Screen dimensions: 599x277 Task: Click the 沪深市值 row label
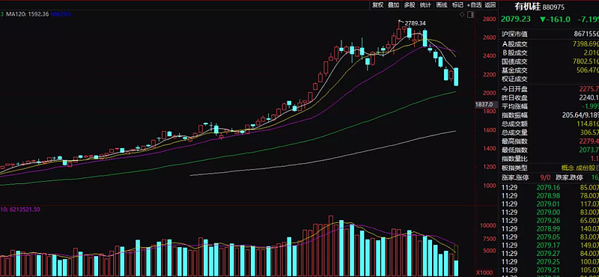[x=514, y=34]
